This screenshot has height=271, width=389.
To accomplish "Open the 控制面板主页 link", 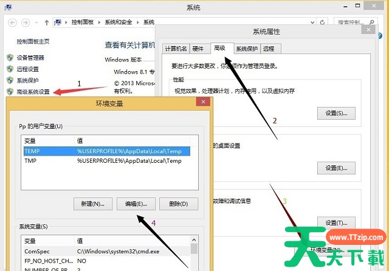I will [x=33, y=41].
